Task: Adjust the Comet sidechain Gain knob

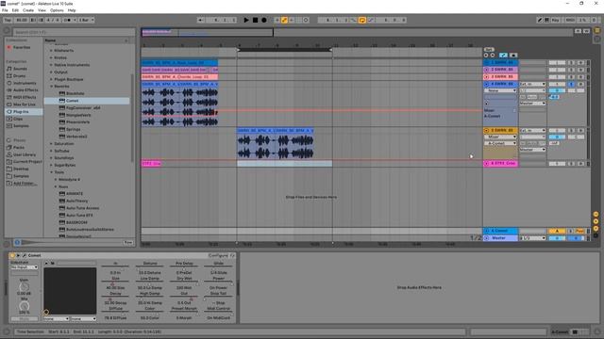Action: click(24, 286)
